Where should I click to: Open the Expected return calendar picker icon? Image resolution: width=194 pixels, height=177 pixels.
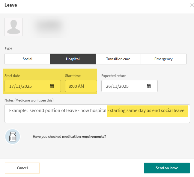(149, 86)
